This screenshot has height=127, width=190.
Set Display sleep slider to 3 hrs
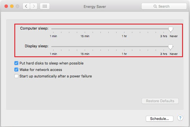pos(164,46)
